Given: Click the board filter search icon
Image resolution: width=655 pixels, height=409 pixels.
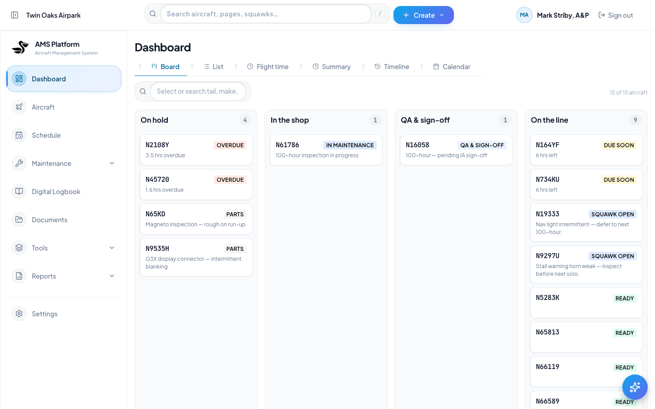Looking at the screenshot, I should (x=143, y=91).
